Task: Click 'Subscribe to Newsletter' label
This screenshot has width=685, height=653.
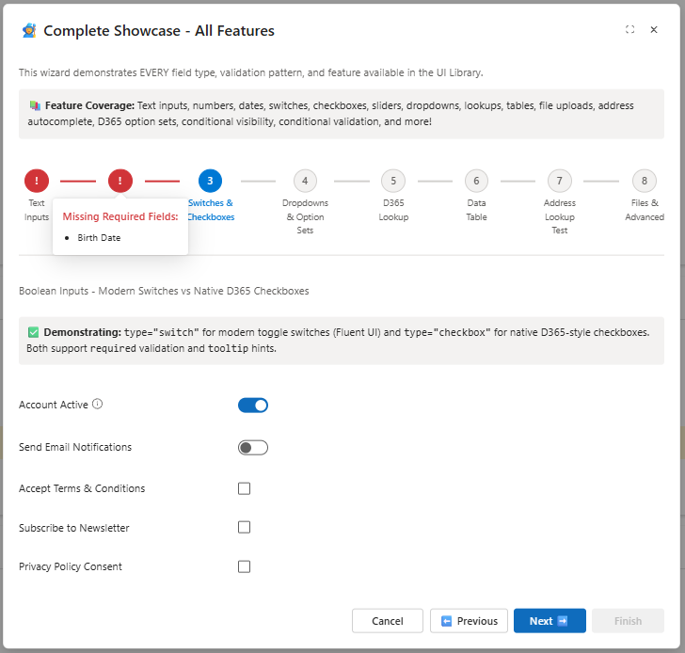Action: 73,528
